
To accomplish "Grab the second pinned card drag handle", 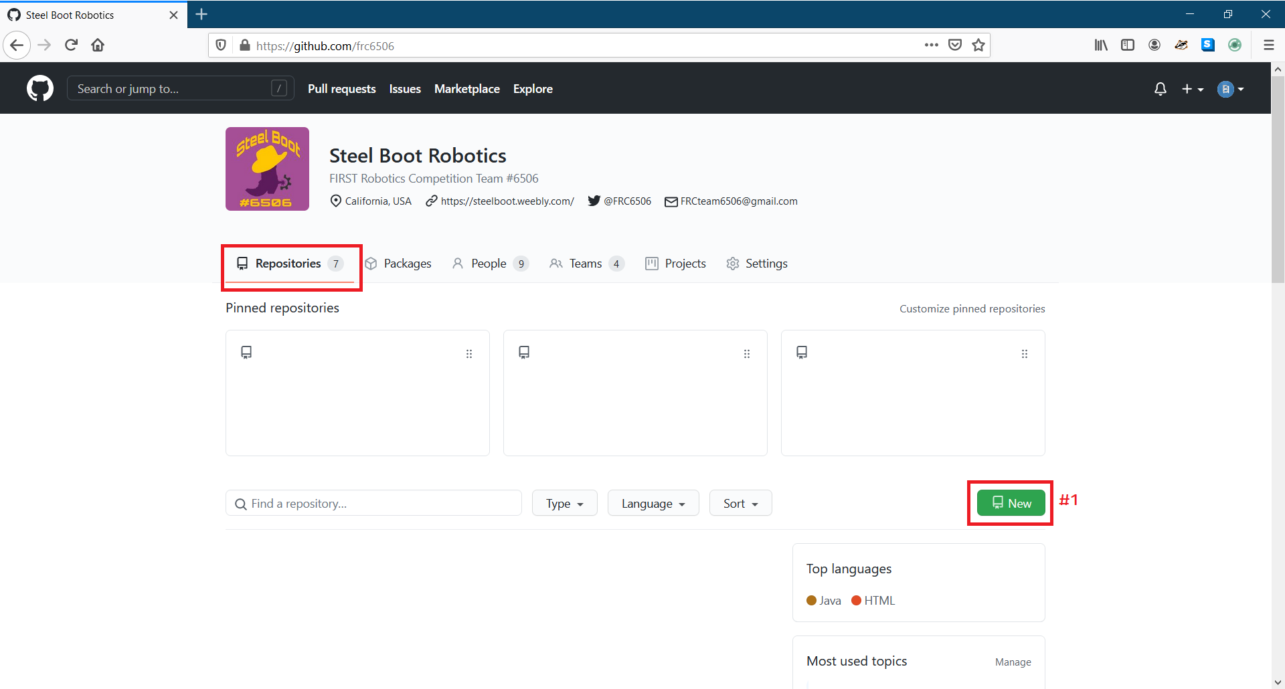I will [747, 354].
